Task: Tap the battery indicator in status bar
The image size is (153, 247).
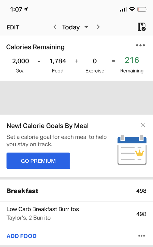Action: [x=142, y=10]
